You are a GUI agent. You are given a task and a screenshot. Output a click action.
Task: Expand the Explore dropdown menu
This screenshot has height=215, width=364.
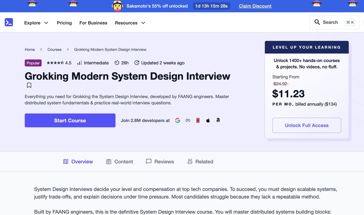point(36,23)
